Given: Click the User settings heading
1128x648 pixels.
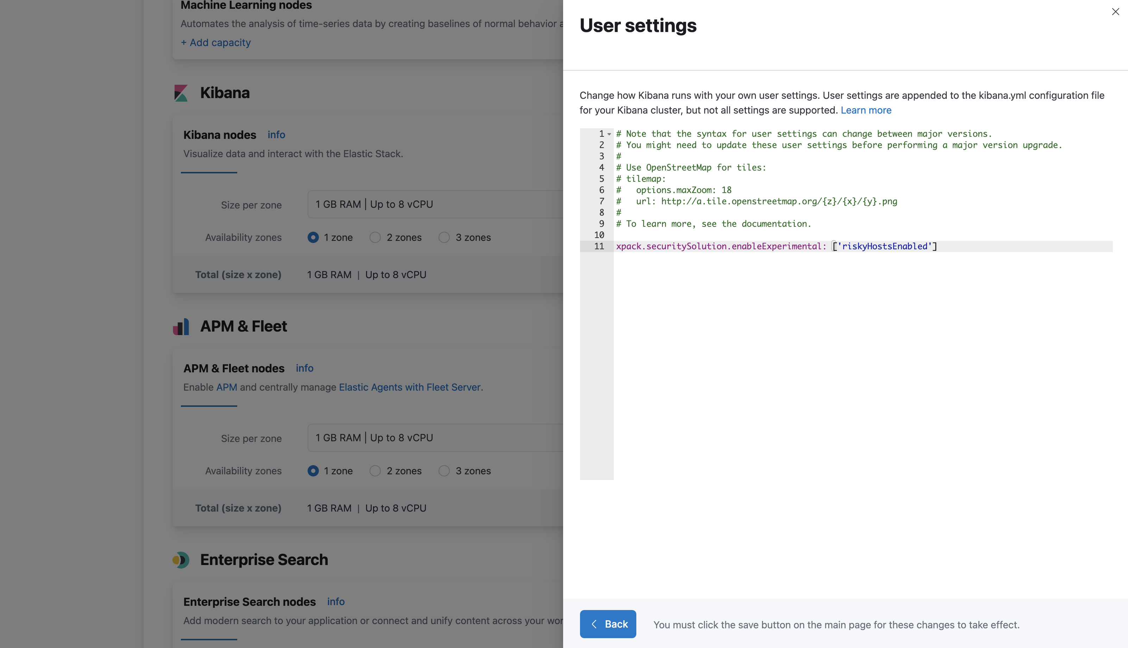Looking at the screenshot, I should [638, 25].
